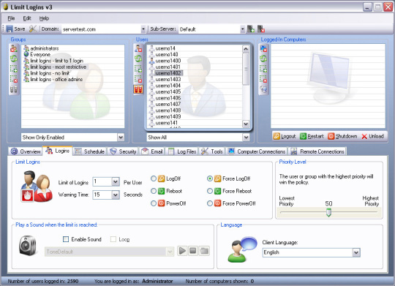This screenshot has width=395, height=286.
Task: Click deselect-all icon in Groups sidebar
Action: [x=14, y=79]
